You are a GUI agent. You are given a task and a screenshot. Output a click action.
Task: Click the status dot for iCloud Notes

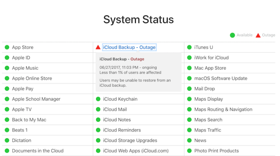click(98, 120)
